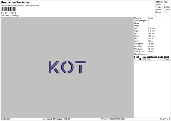Viewport: 171px width, 121px height.
Task: Click the design name 'KOT 2'
Action: point(13,13)
